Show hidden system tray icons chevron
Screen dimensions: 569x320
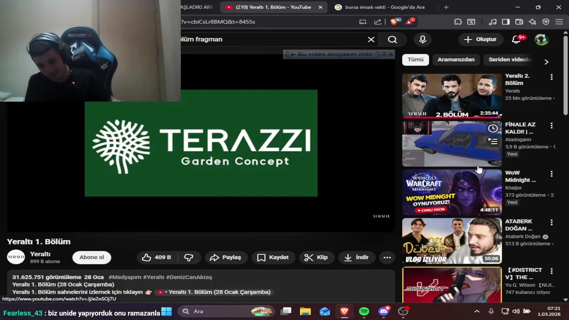coord(477,312)
